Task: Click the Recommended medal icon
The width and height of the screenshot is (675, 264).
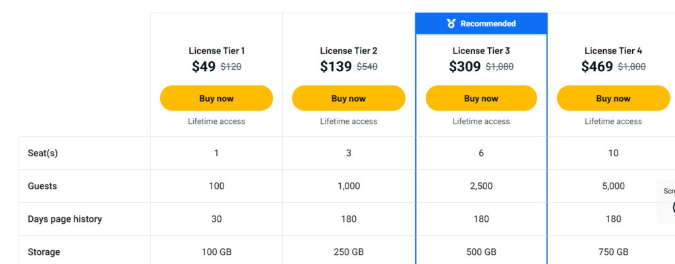Action: pyautogui.click(x=451, y=24)
